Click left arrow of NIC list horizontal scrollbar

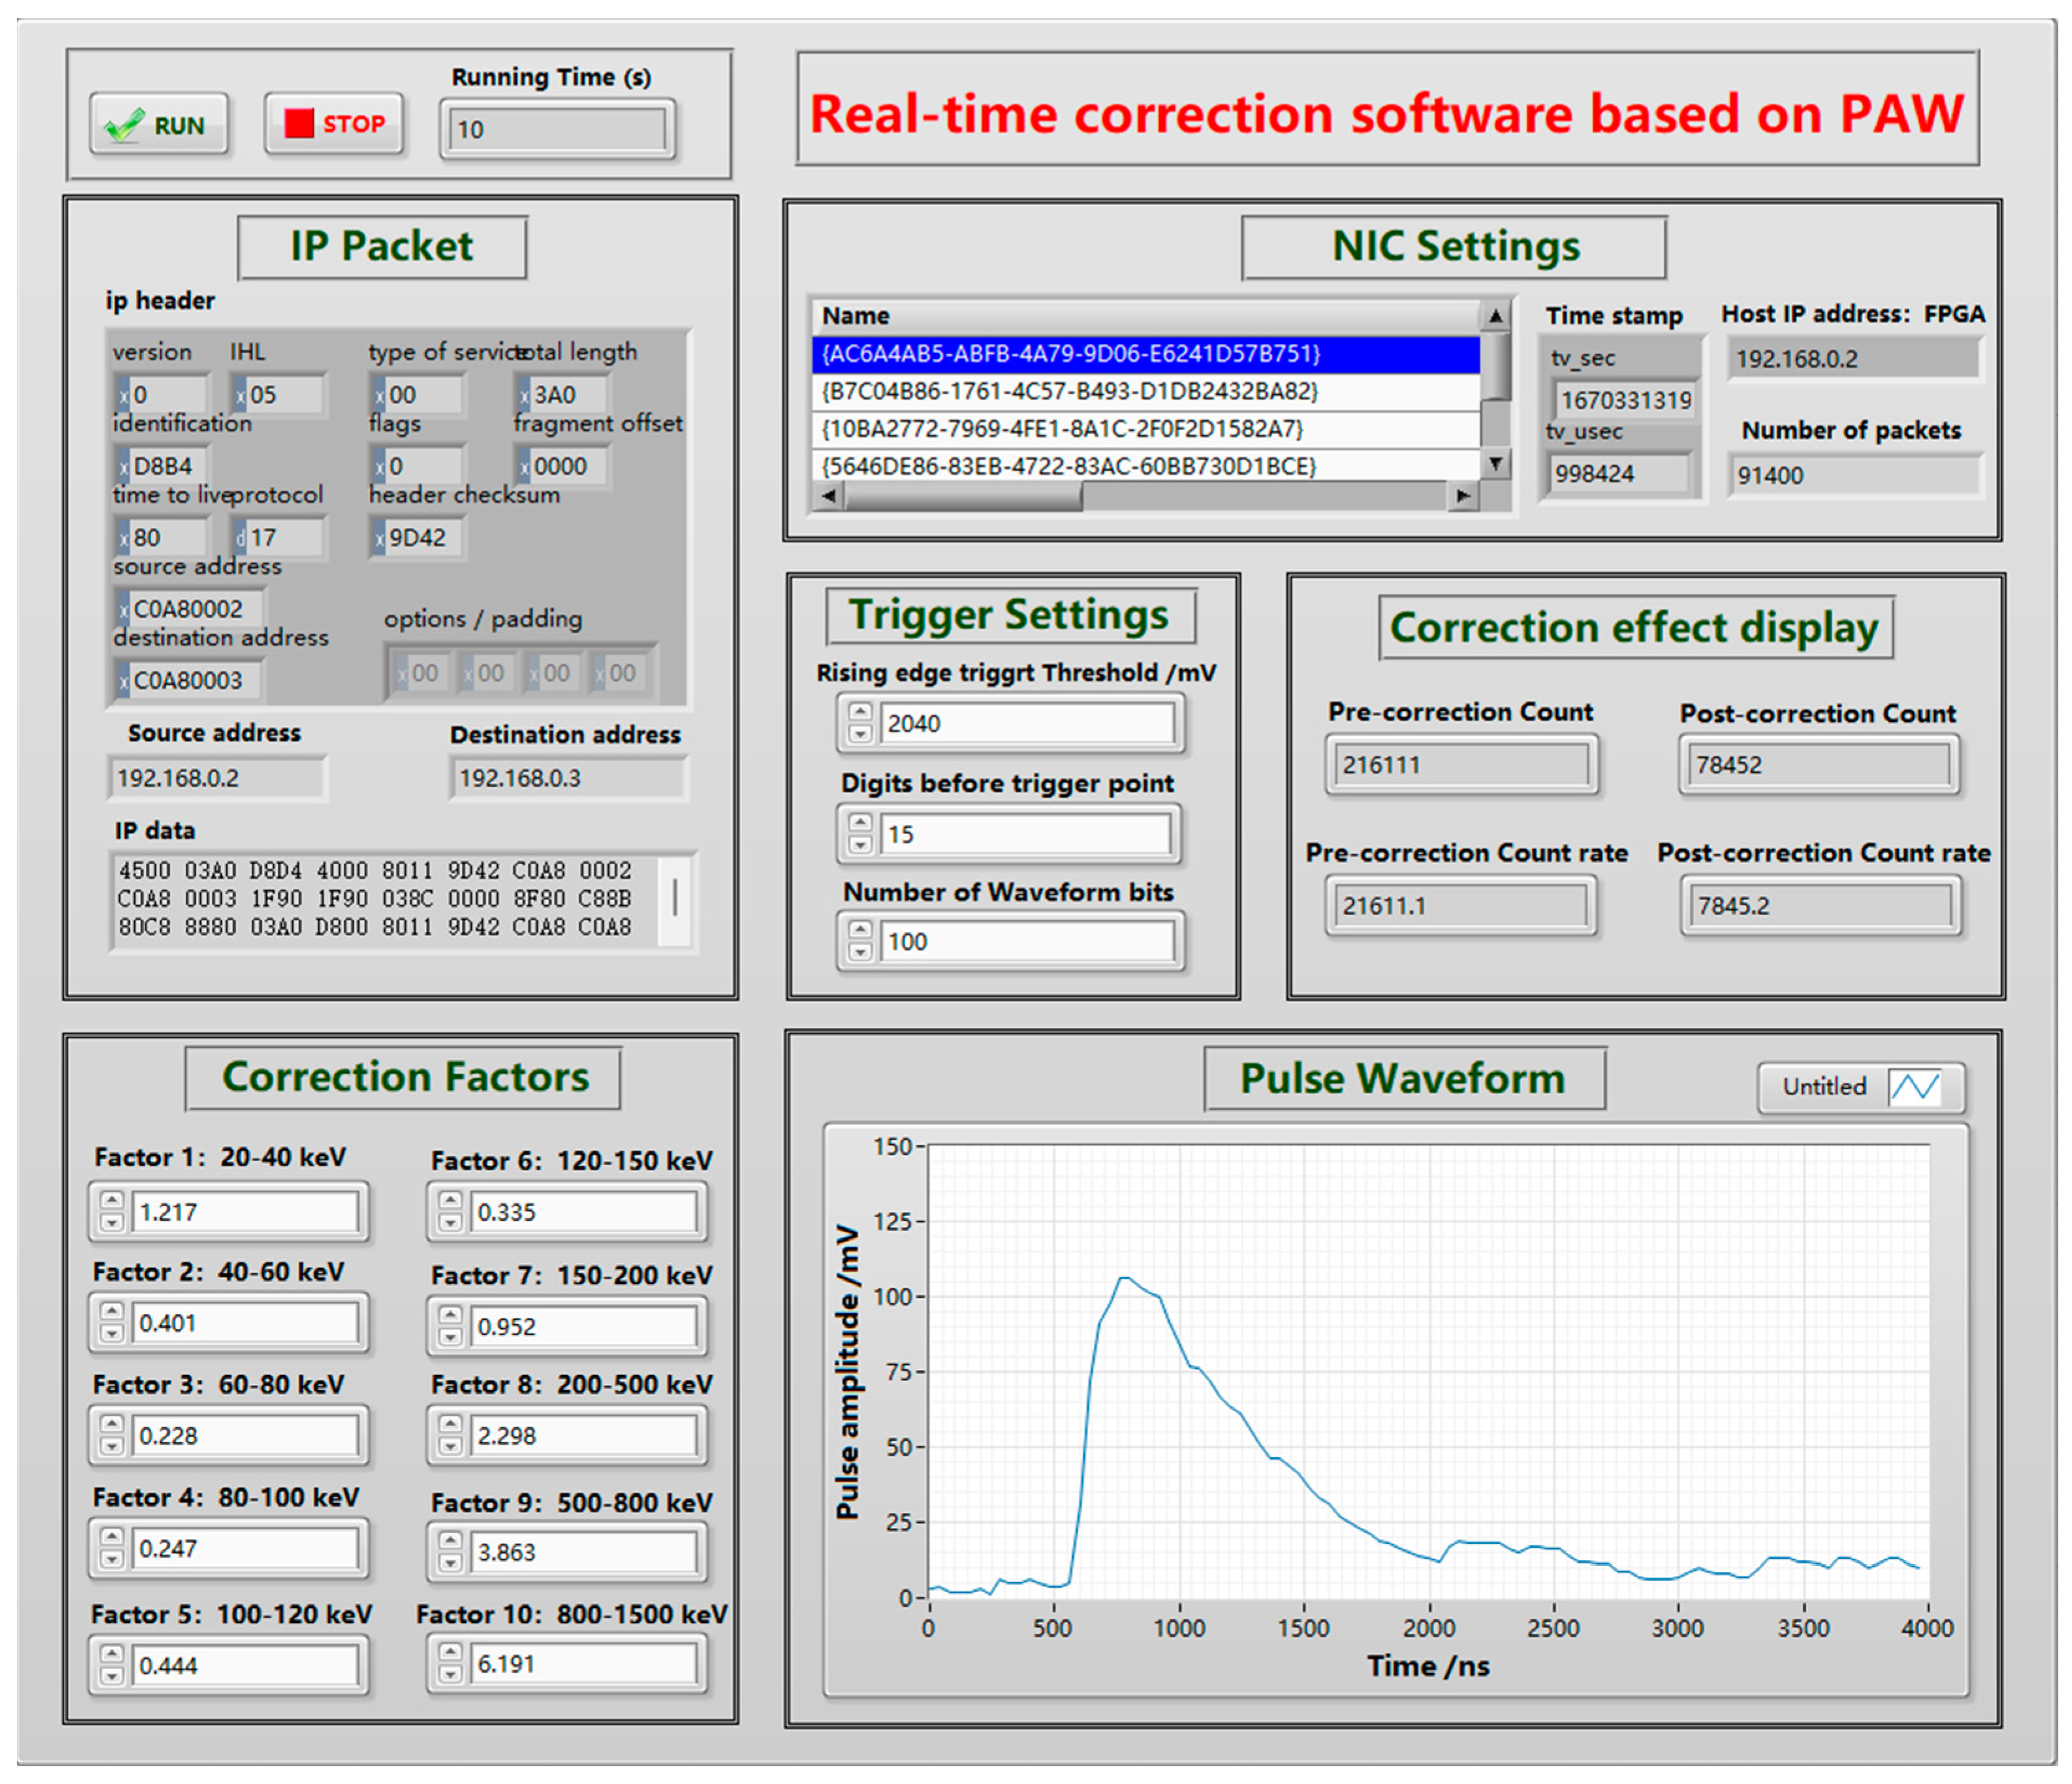click(828, 495)
